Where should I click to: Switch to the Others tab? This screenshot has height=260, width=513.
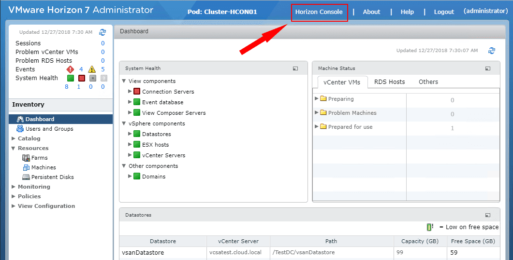pos(428,82)
